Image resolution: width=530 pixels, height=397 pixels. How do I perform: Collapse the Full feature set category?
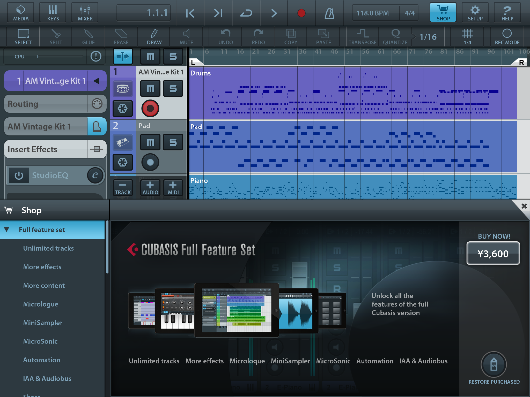(7, 230)
